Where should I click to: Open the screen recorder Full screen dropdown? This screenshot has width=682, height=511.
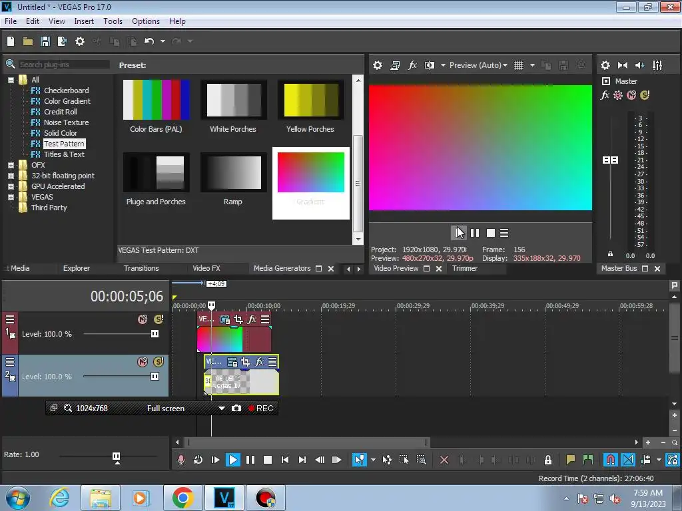pyautogui.click(x=221, y=408)
